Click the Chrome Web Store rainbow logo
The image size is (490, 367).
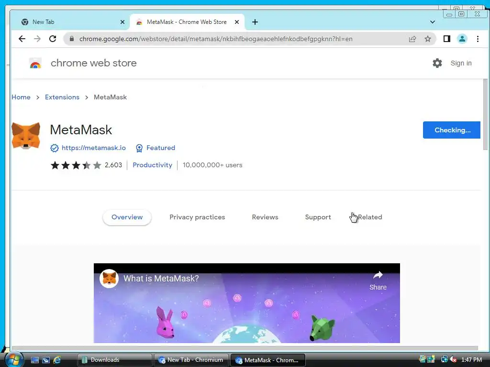(x=35, y=64)
